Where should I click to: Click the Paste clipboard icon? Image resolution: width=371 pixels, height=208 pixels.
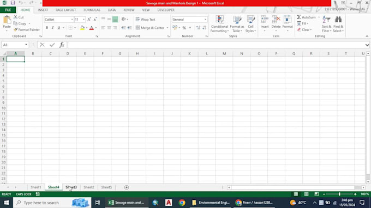pyautogui.click(x=7, y=20)
